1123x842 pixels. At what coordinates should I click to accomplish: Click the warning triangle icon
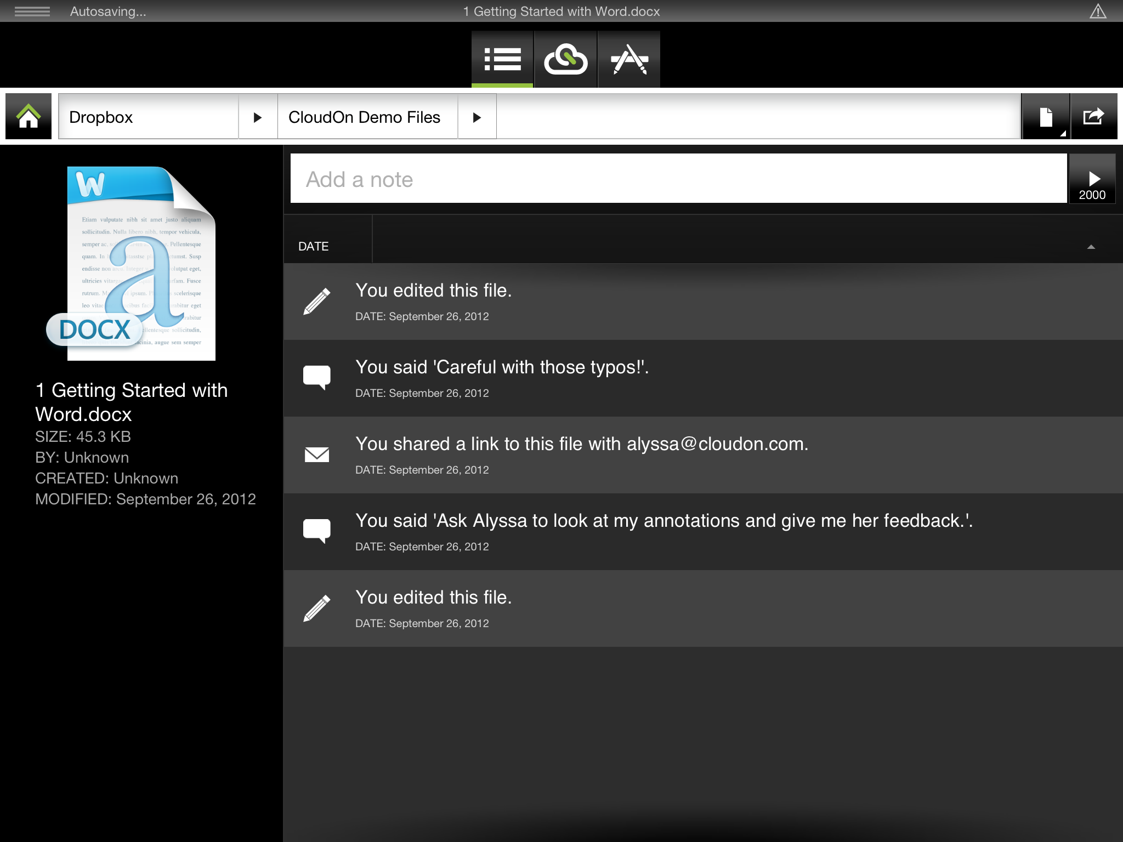click(1098, 12)
